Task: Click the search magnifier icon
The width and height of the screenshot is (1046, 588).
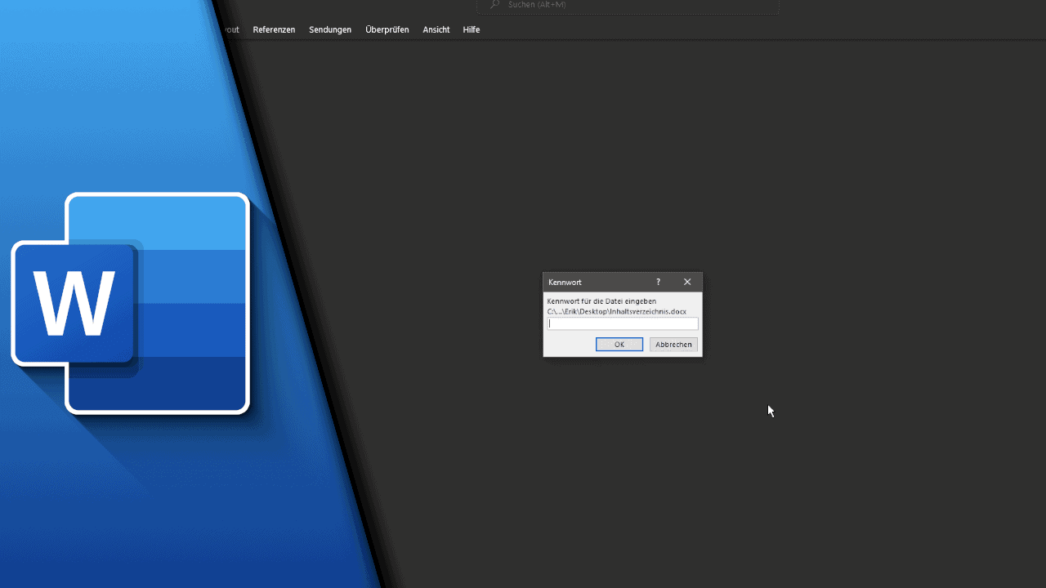Action: pyautogui.click(x=494, y=5)
